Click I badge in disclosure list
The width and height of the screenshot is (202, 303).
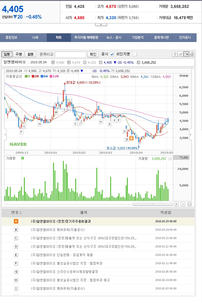click(x=16, y=289)
